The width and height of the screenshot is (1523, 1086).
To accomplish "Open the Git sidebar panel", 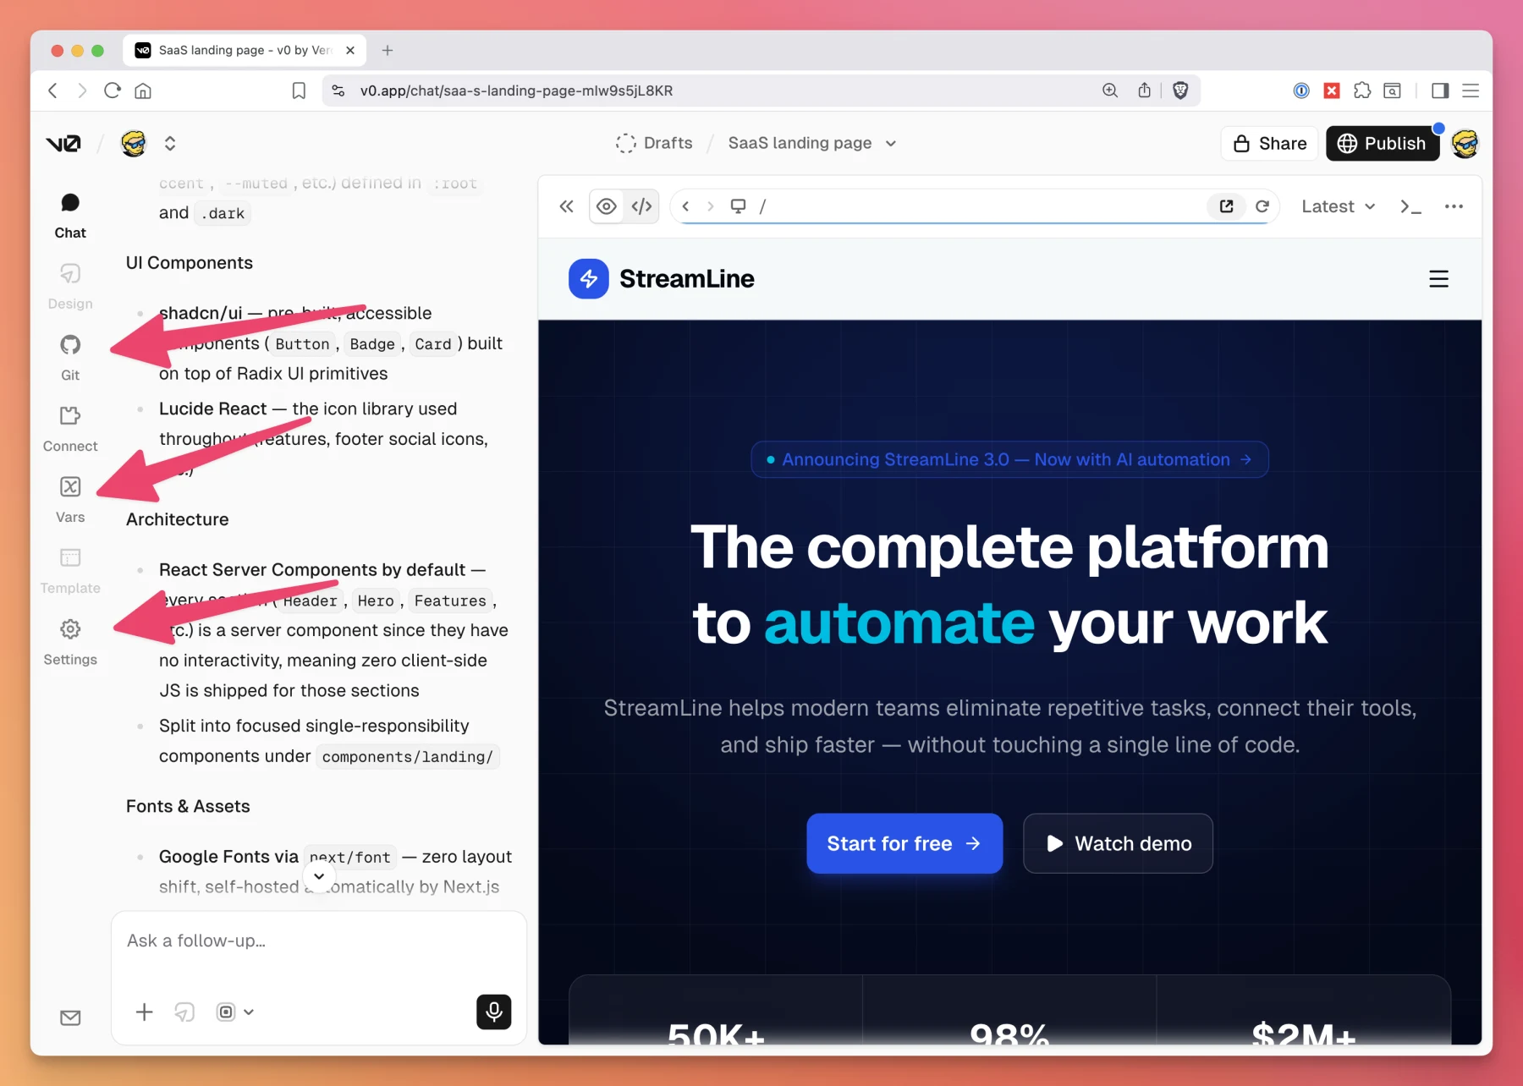I will pos(70,358).
